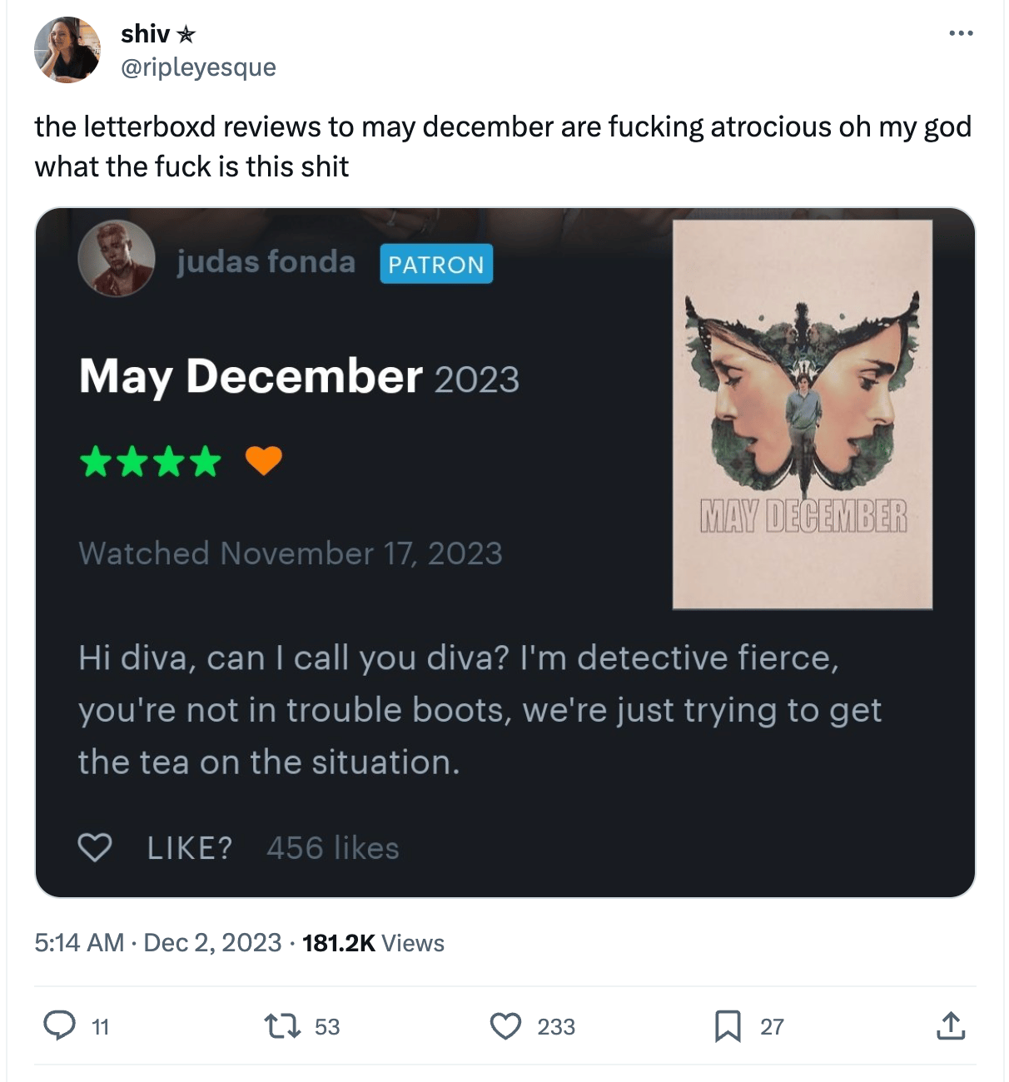This screenshot has width=1009, height=1082.
Task: Open the three-dot more options menu
Action: point(961,33)
